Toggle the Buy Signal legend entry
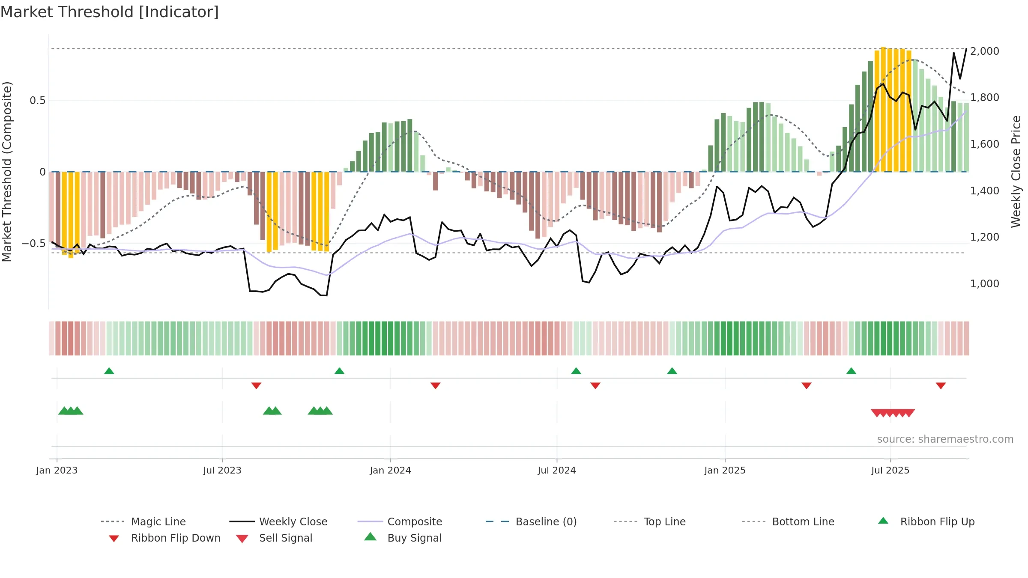The width and height of the screenshot is (1028, 578). coord(403,538)
